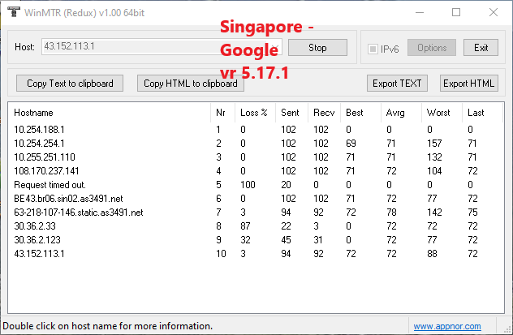Maximize the WinMTR window
This screenshot has width=513, height=335.
tap(456, 12)
